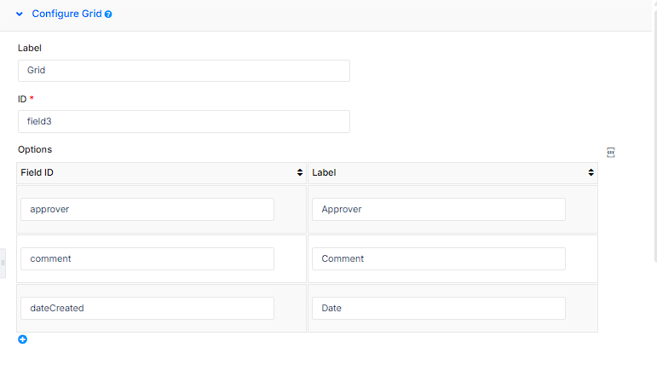
Task: Click the ID input containing field3
Action: coord(184,122)
